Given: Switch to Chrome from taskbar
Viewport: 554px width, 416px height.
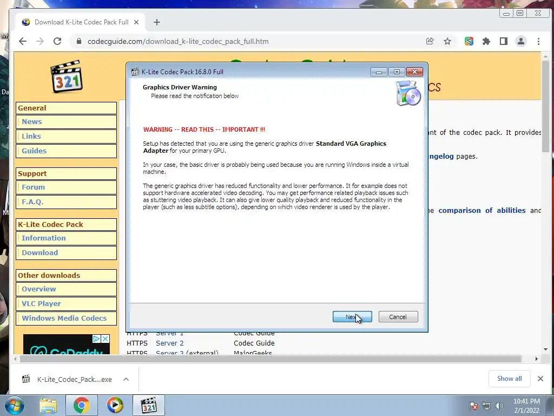Looking at the screenshot, I should click(81, 405).
